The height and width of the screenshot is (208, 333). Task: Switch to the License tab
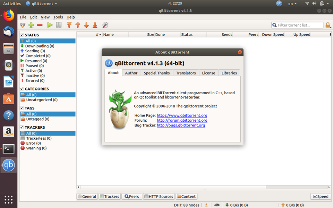tap(208, 73)
